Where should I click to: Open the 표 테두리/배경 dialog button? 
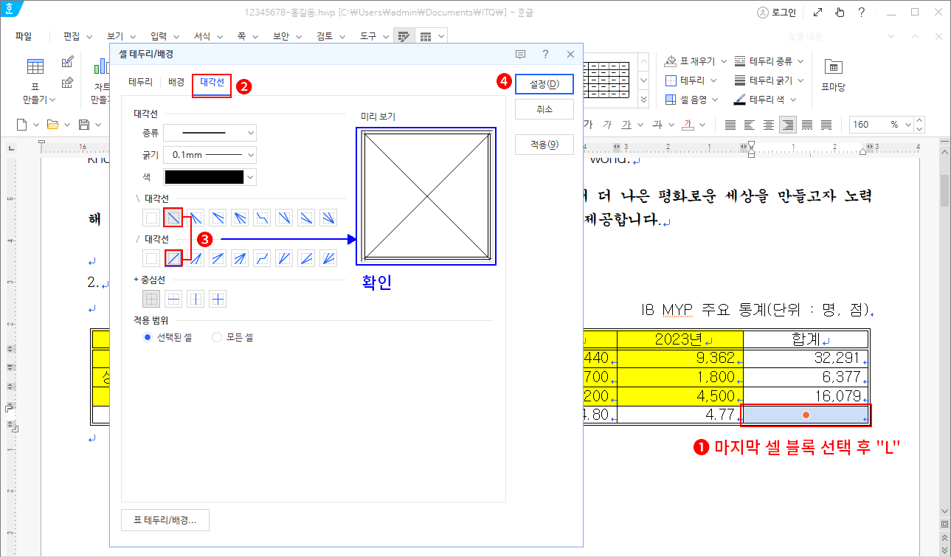tap(165, 520)
